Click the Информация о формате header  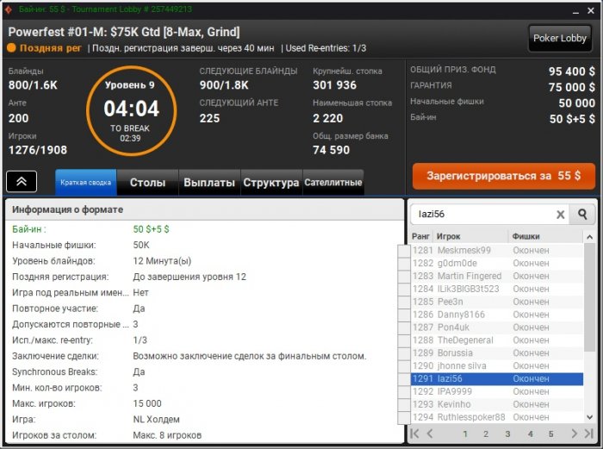pyautogui.click(x=68, y=209)
